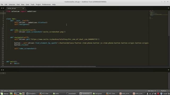Viewport: 170px width, 95px height.
Task: Switch to youtube@ terminal window in taskbar
Action: click(x=72, y=94)
